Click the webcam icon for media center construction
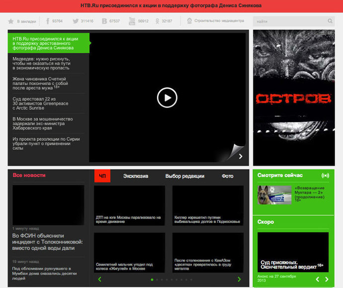 click(x=189, y=21)
